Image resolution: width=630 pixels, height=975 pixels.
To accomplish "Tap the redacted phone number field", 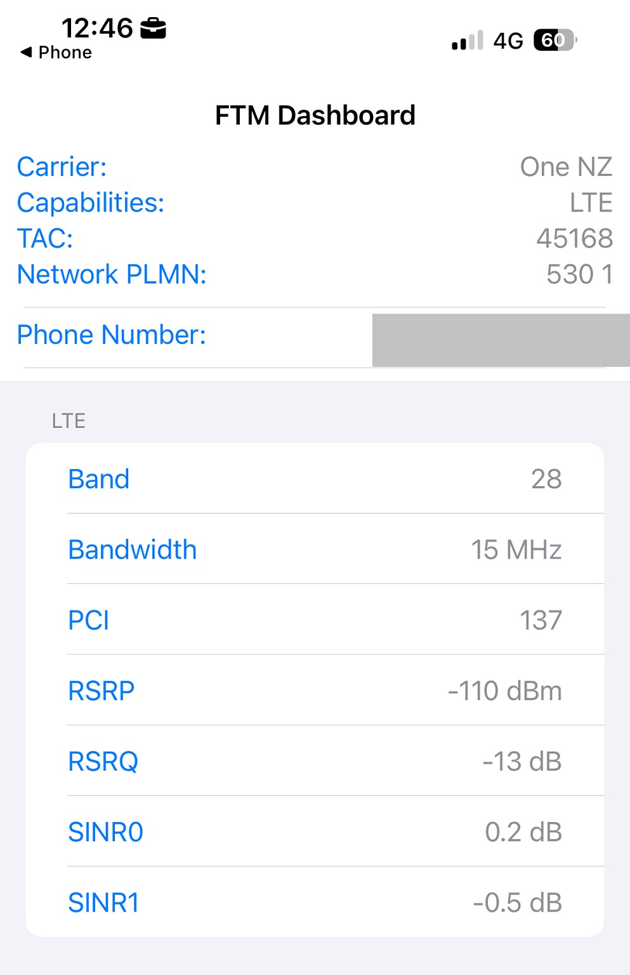I will pos(500,340).
